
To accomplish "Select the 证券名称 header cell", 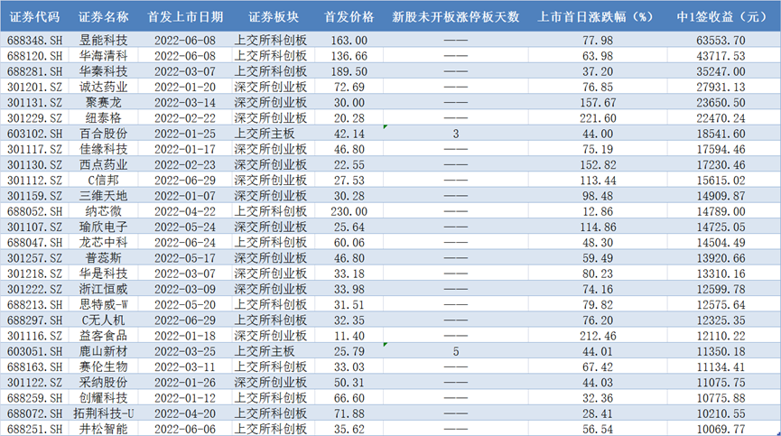I will pos(103,16).
